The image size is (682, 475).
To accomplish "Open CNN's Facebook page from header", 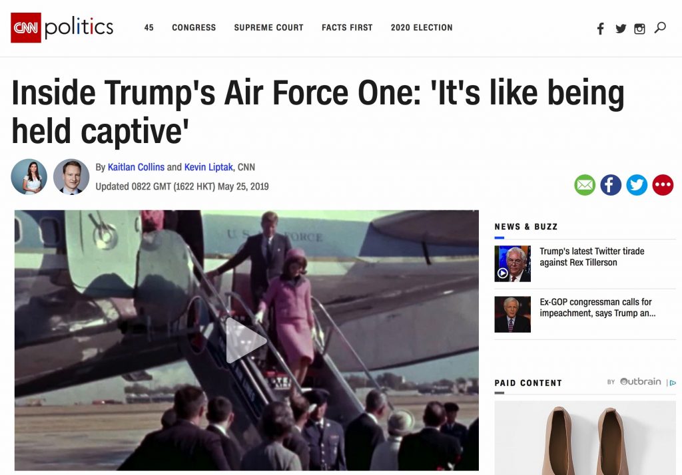I will click(x=600, y=29).
